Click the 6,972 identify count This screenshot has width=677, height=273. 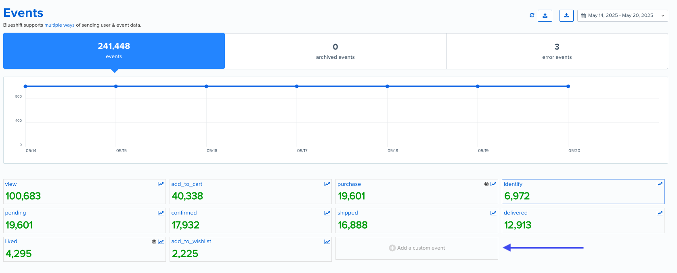517,196
